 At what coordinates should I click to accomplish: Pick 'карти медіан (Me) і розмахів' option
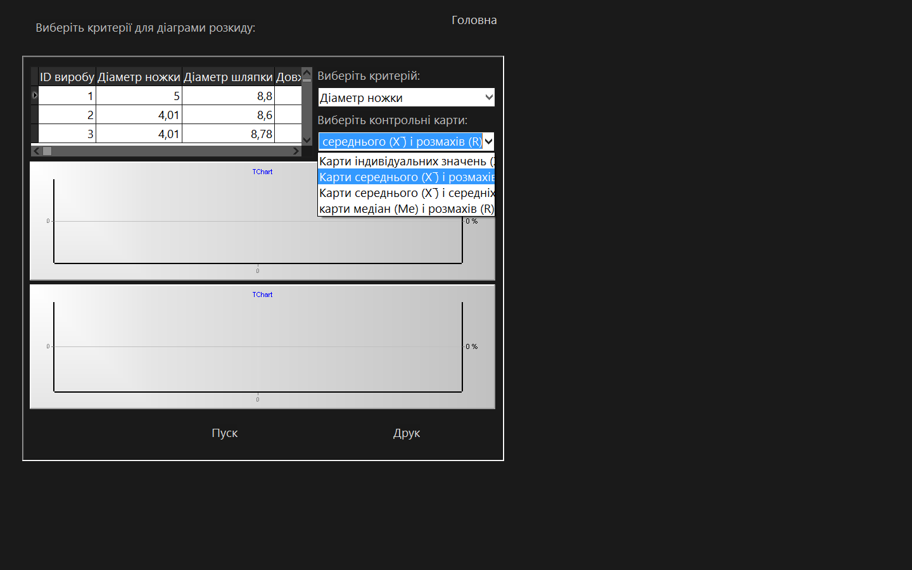[x=405, y=209]
